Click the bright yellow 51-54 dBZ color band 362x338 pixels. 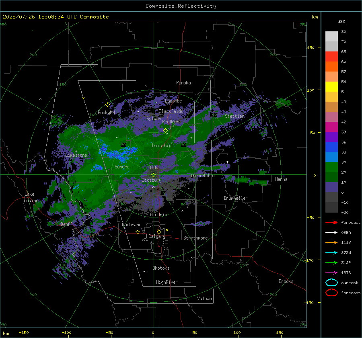(331, 87)
